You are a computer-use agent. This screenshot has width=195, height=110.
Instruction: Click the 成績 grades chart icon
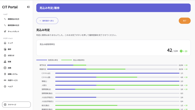[5, 68]
